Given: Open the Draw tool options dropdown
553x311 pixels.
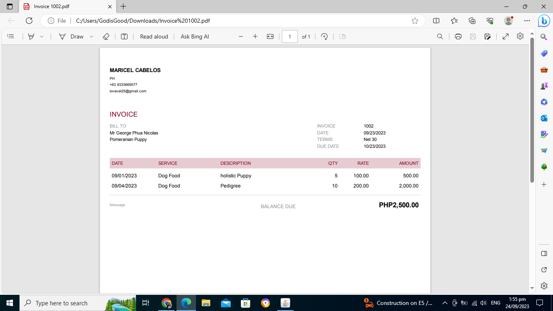Looking at the screenshot, I should click(x=91, y=36).
